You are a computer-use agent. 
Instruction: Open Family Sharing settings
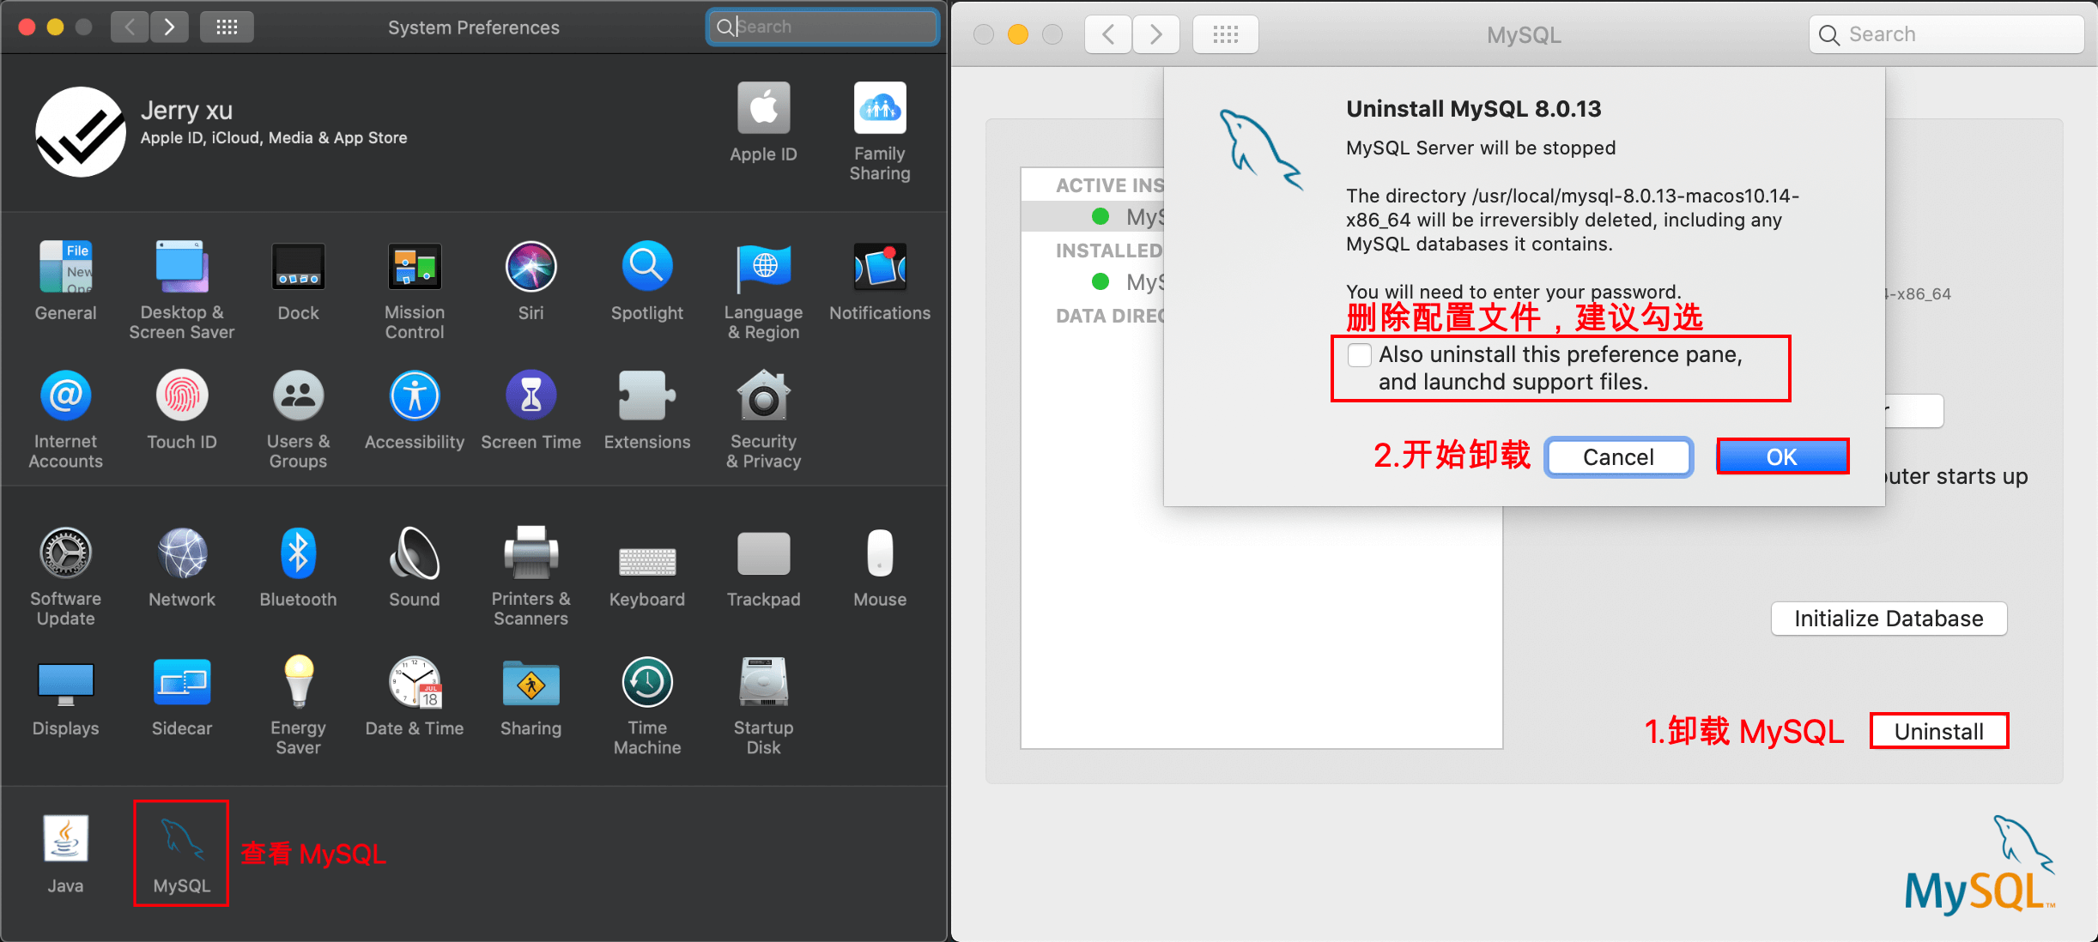coord(880,130)
